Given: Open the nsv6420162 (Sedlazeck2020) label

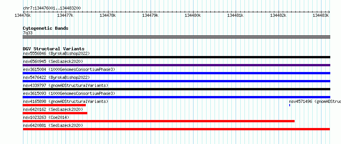Looking at the screenshot, I should (53, 109).
